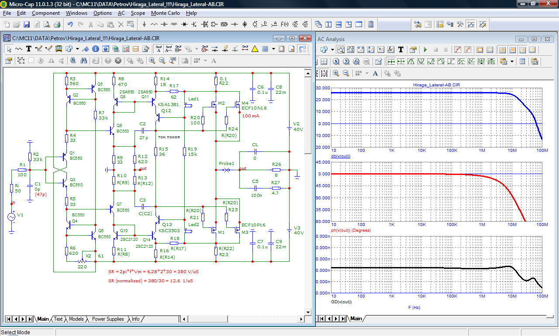Zoom out of the schematic with magnifier minus

[162, 61]
